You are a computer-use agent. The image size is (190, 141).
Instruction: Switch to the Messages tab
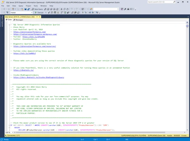[x=18, y=20]
